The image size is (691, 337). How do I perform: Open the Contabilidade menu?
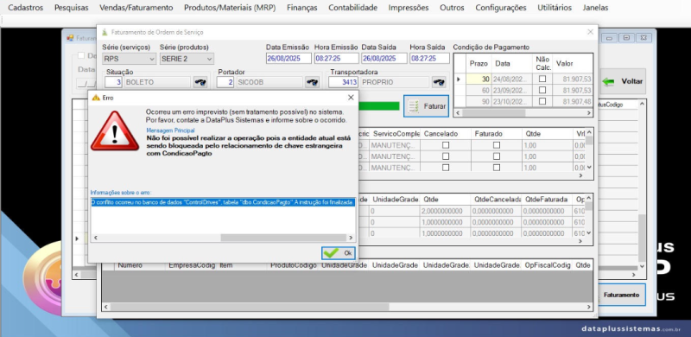(353, 8)
